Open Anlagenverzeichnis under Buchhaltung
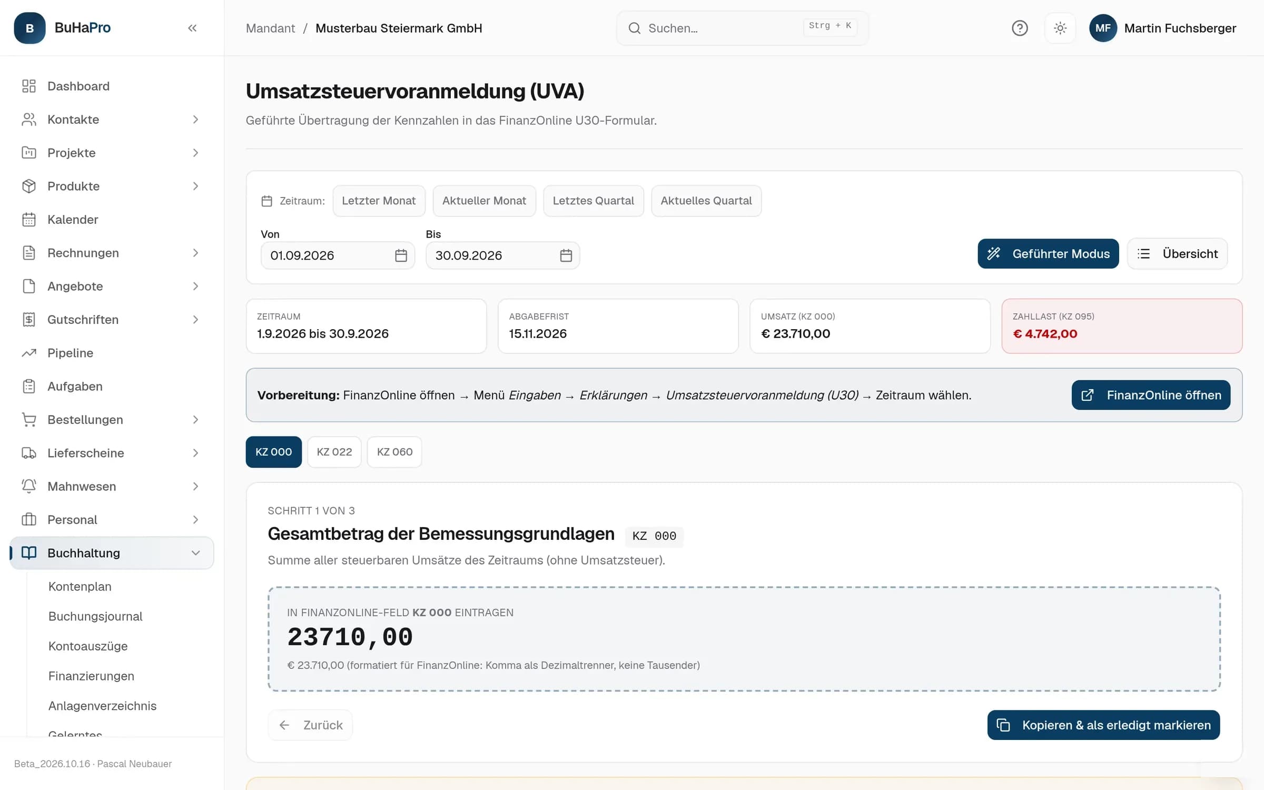Image resolution: width=1264 pixels, height=790 pixels. (x=102, y=706)
